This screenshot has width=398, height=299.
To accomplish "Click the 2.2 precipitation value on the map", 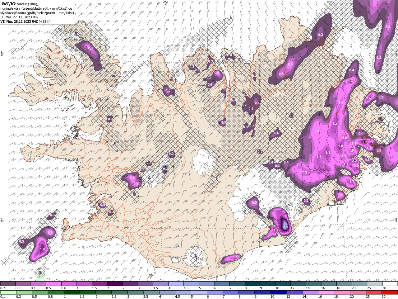I will click(354, 161).
